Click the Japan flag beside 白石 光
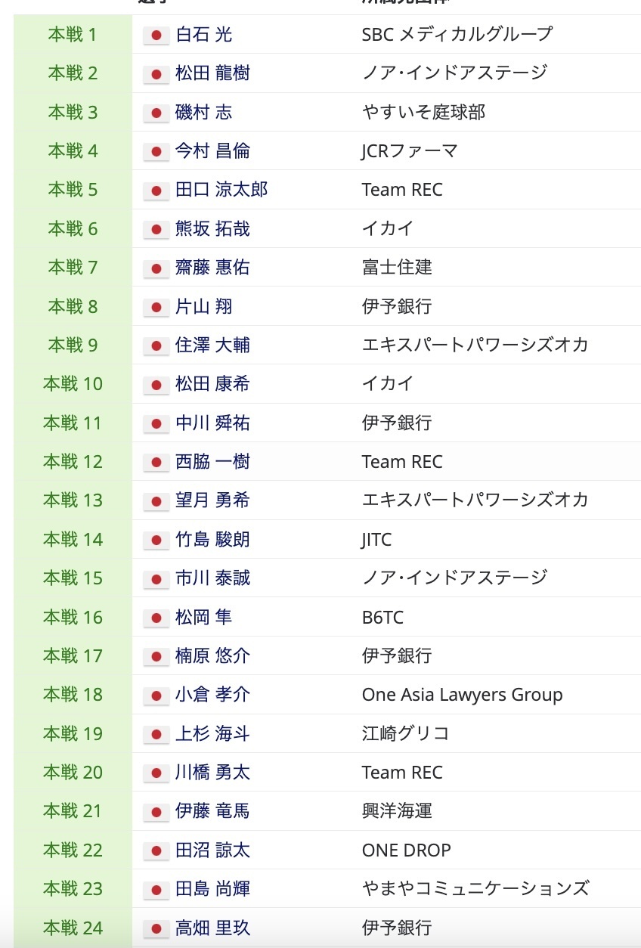 (x=156, y=35)
